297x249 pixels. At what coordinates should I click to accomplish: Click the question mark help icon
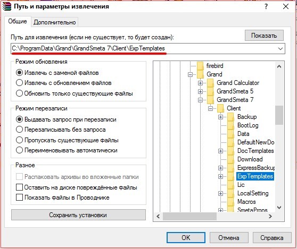(x=266, y=6)
